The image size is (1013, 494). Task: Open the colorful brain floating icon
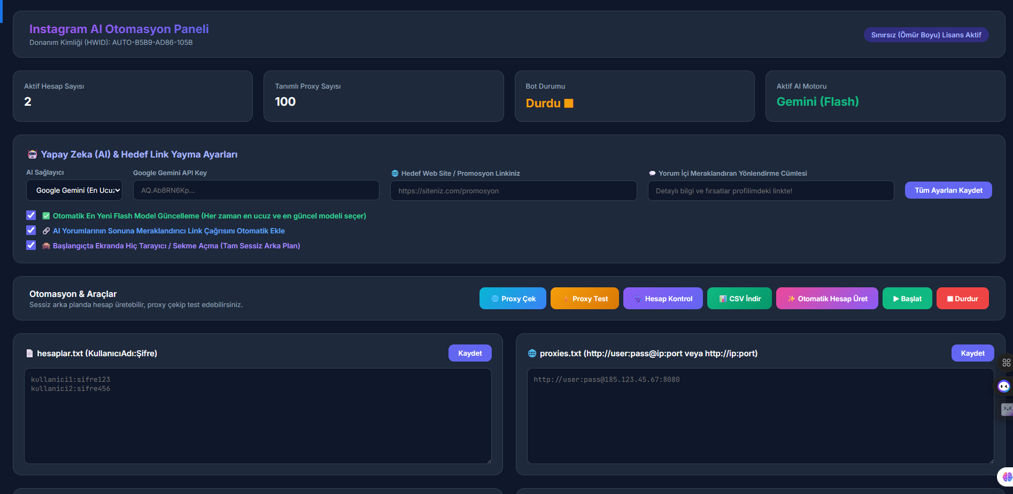pyautogui.click(x=1007, y=476)
